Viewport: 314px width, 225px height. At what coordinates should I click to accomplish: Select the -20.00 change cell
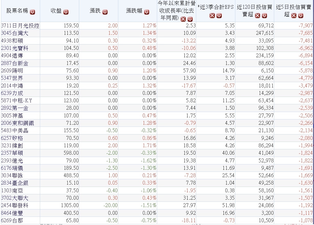pyautogui.click(x=111, y=206)
